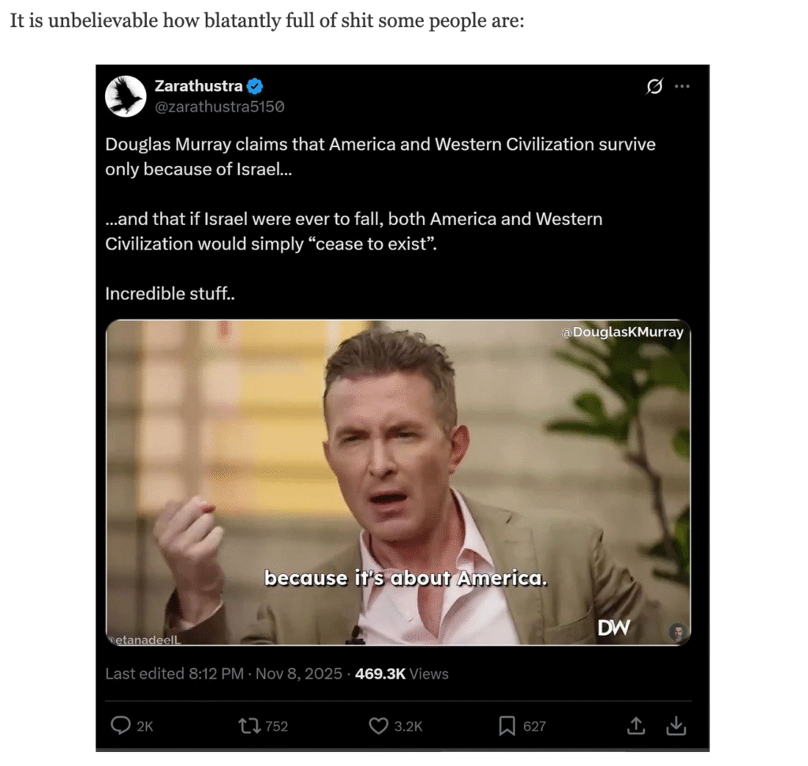Click the @DouglasKMurray watermark on video
Viewport: 808px width, 766px height.
pyautogui.click(x=623, y=332)
